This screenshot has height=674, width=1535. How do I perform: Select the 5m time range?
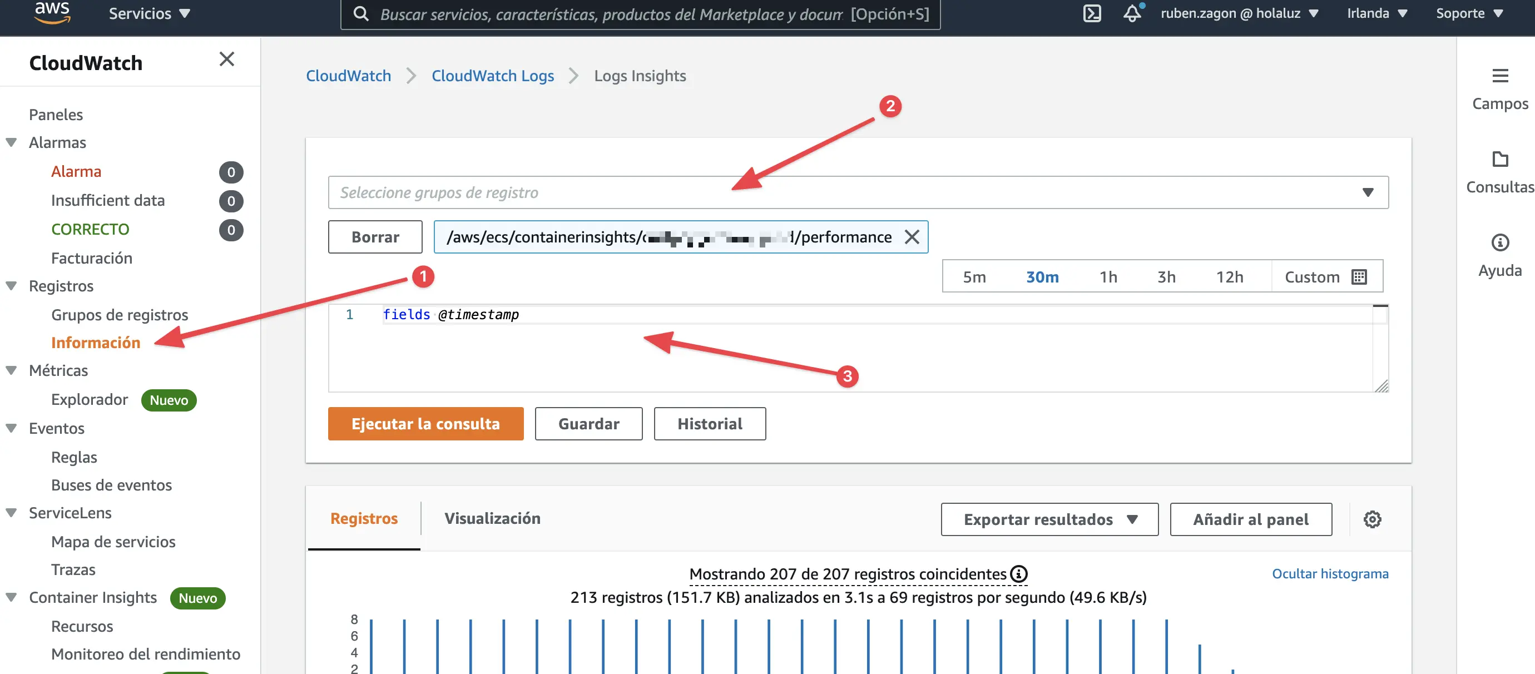coord(974,277)
